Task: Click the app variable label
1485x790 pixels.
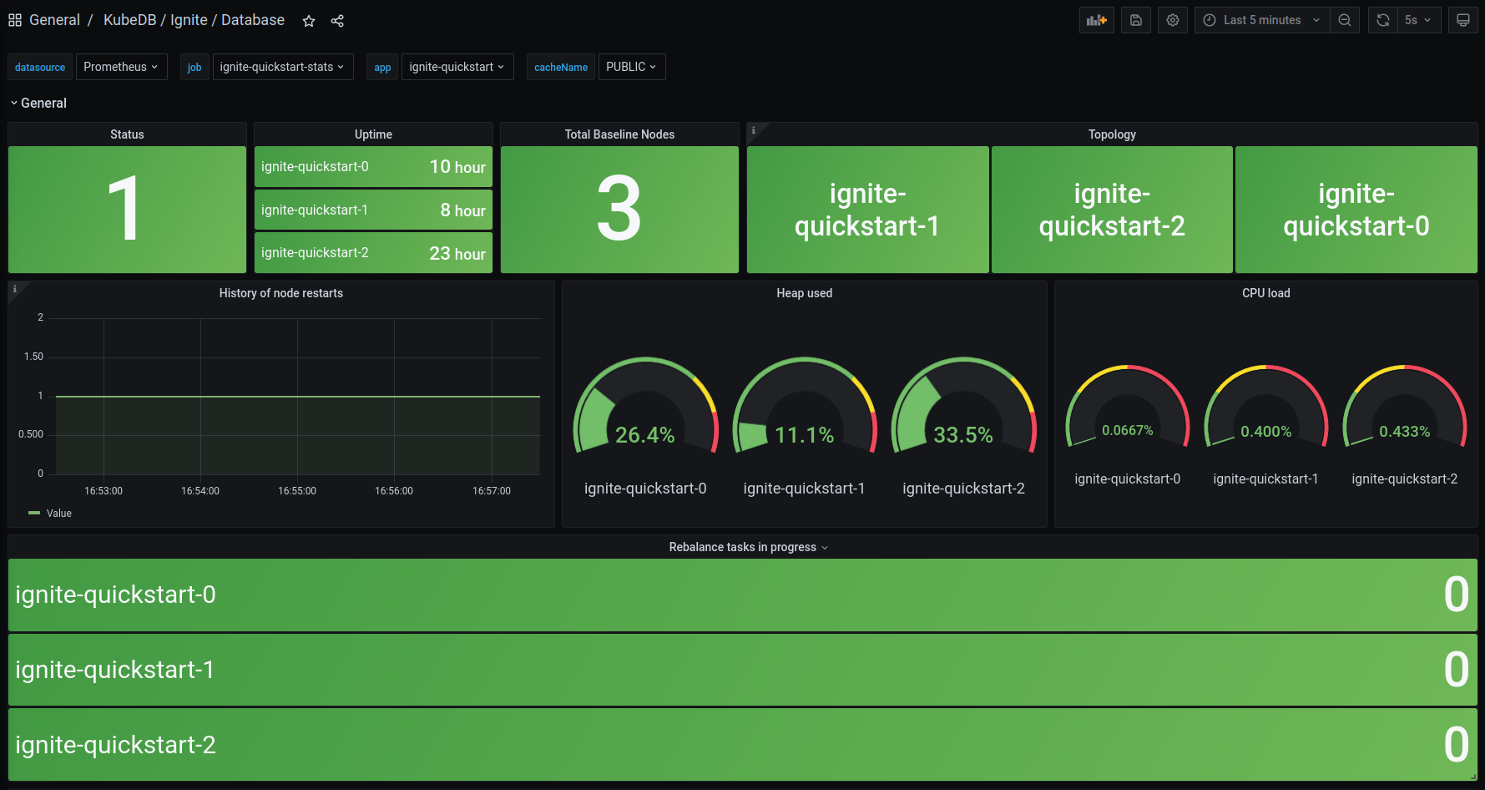Action: pyautogui.click(x=382, y=67)
